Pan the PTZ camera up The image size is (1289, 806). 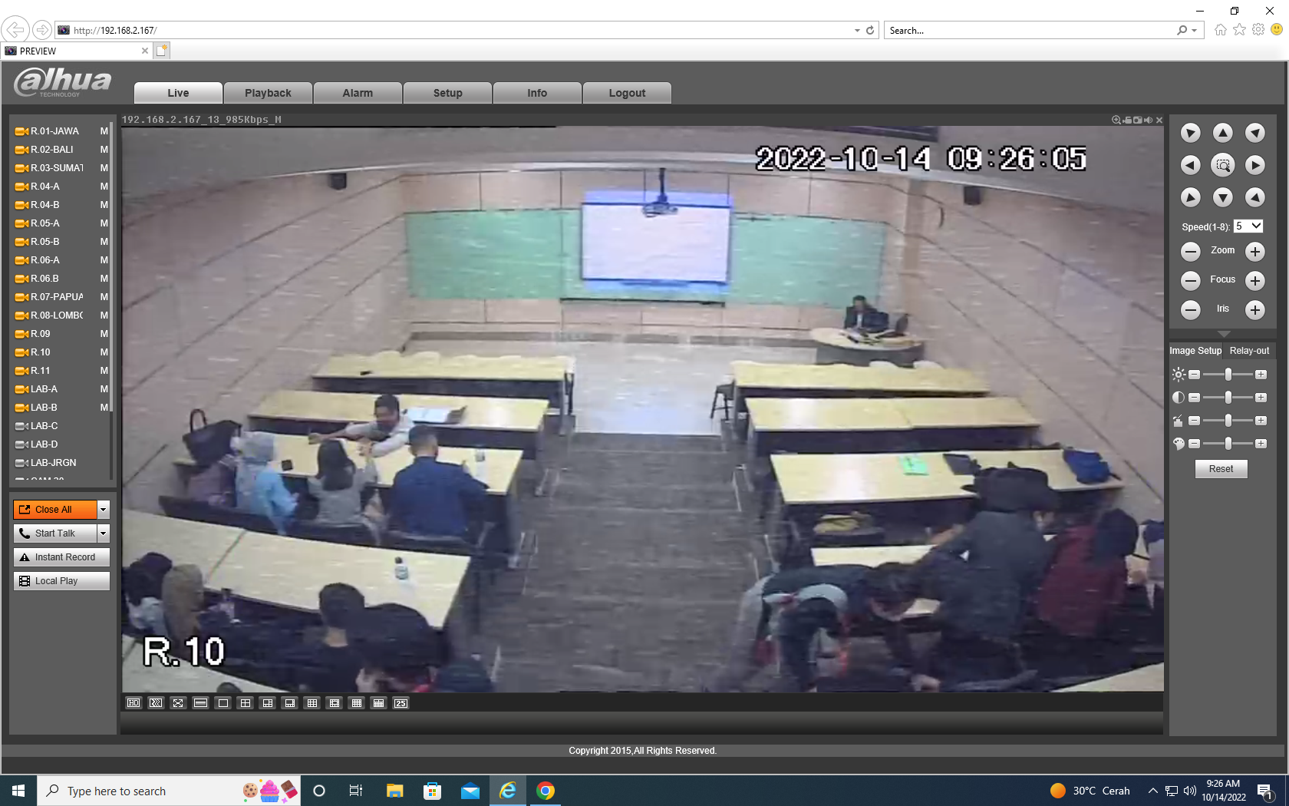(1222, 133)
